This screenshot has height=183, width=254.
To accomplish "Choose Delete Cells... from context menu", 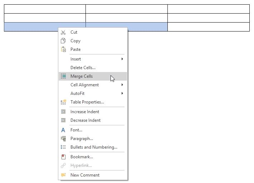I will [83, 68].
